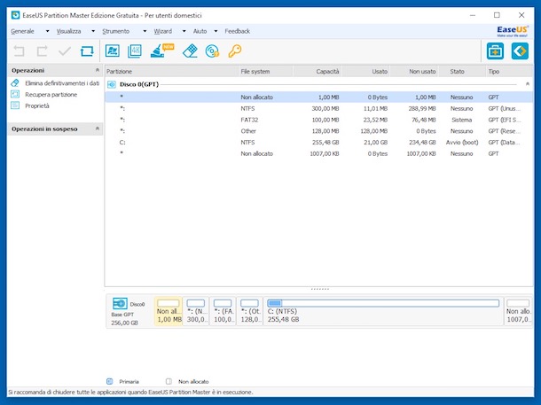Collapse the Disco 0(GPT) group

tap(527, 84)
